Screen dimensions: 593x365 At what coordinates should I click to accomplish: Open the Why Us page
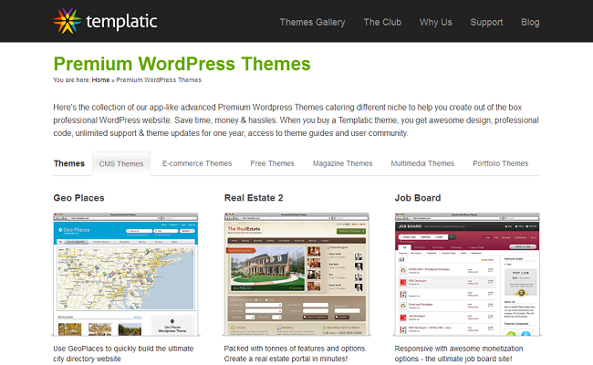pos(436,22)
